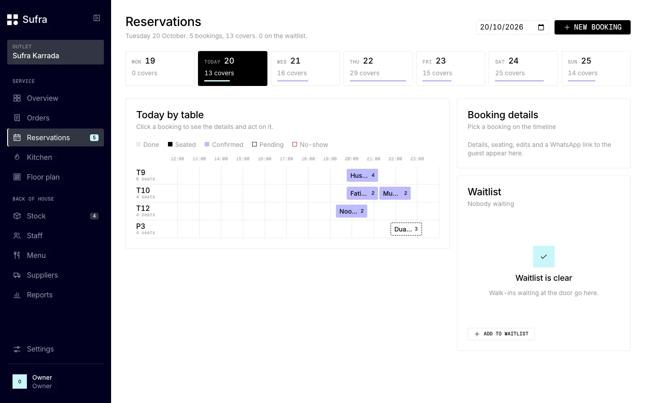The width and height of the screenshot is (645, 403).
Task: Click the Settings sliders icon
Action: coord(17,349)
